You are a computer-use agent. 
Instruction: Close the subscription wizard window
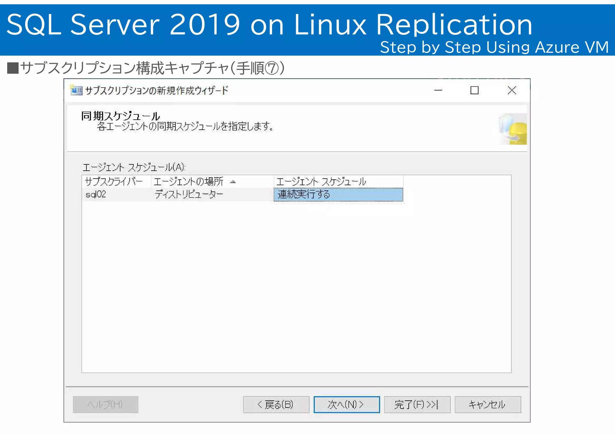pyautogui.click(x=512, y=90)
